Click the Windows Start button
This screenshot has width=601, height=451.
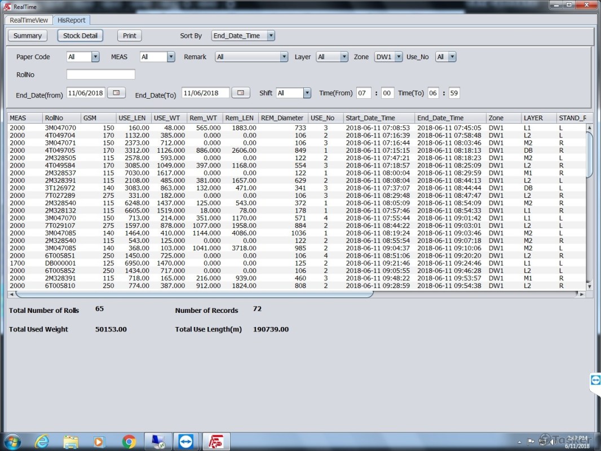(x=12, y=441)
